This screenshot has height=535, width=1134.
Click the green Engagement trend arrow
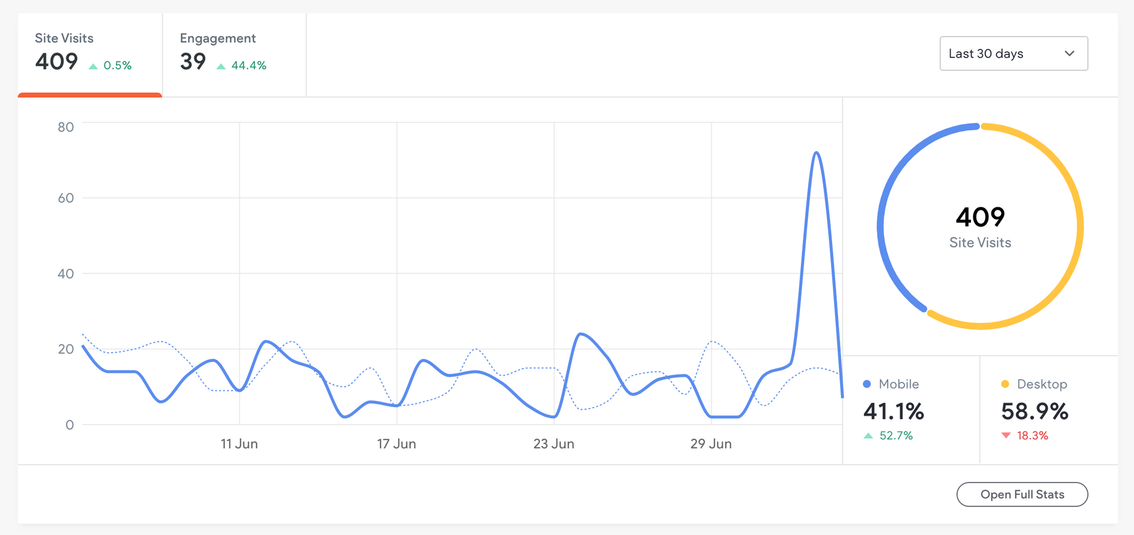tap(221, 66)
